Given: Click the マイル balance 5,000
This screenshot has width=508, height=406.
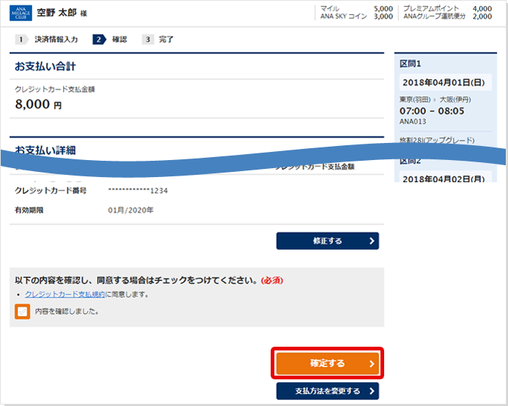Looking at the screenshot, I should point(383,8).
